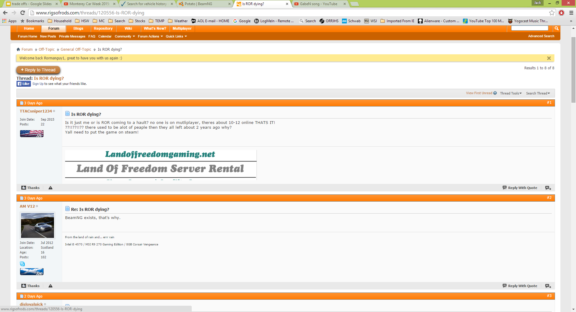Click the Sign Up Facebook link
The height and width of the screenshot is (312, 576).
pyautogui.click(x=38, y=84)
